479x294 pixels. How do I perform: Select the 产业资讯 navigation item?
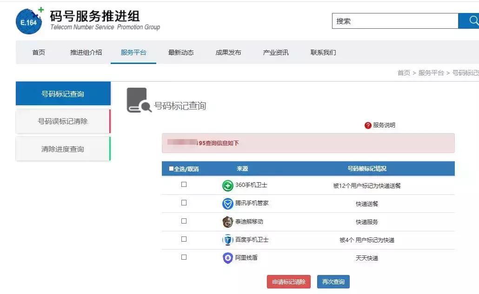click(x=276, y=52)
